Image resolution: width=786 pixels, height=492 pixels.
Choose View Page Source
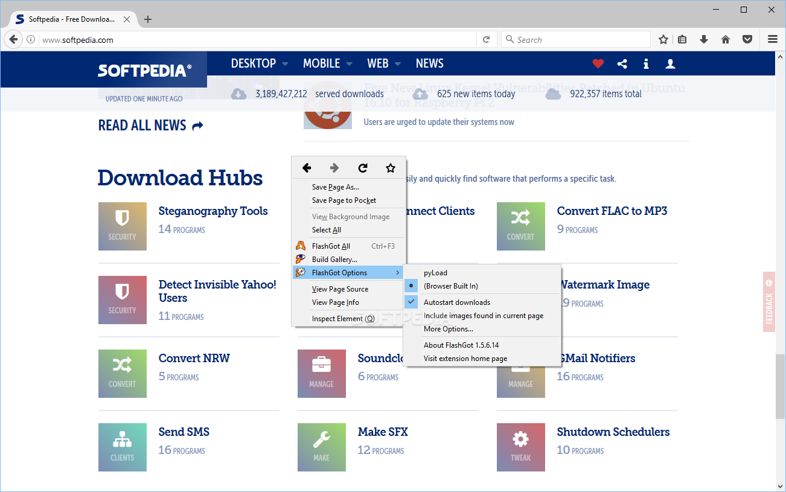[x=348, y=289]
